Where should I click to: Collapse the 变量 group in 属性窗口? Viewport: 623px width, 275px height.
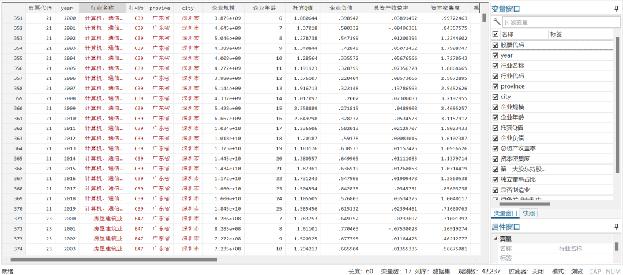click(x=495, y=239)
